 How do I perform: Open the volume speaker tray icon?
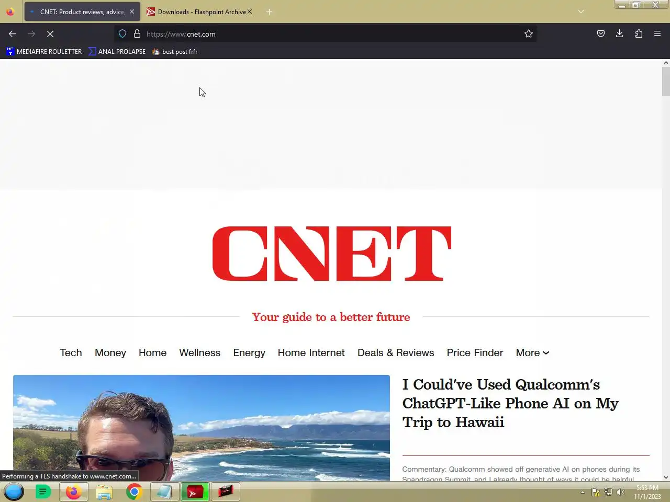621,492
